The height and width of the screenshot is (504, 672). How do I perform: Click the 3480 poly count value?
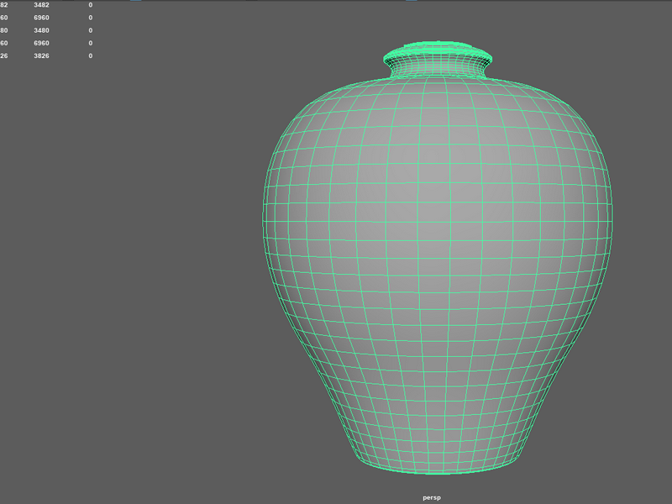(x=41, y=30)
